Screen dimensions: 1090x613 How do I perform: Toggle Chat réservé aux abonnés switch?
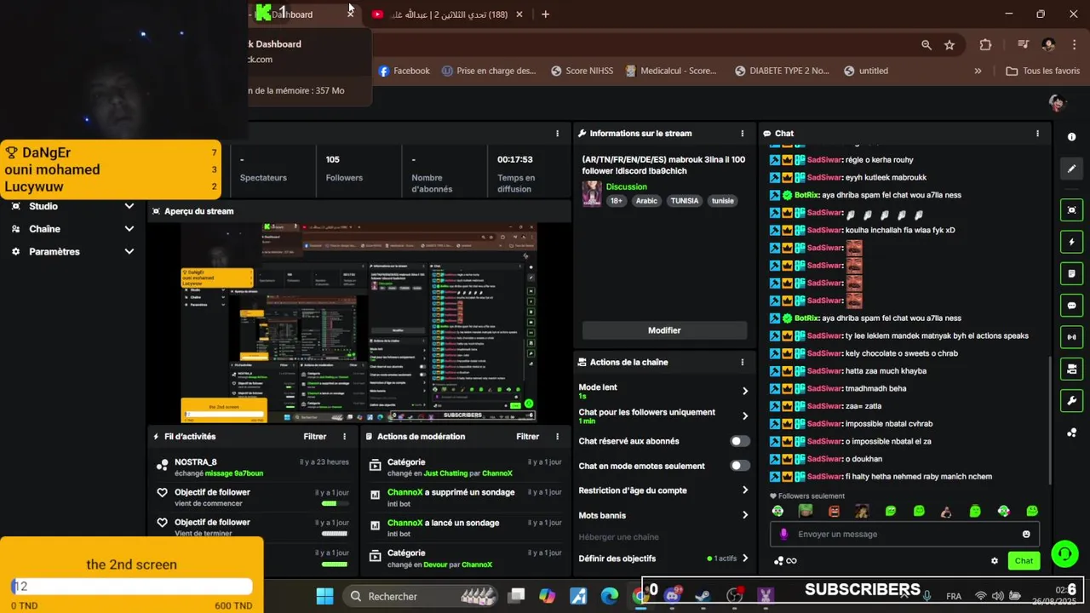coord(740,441)
